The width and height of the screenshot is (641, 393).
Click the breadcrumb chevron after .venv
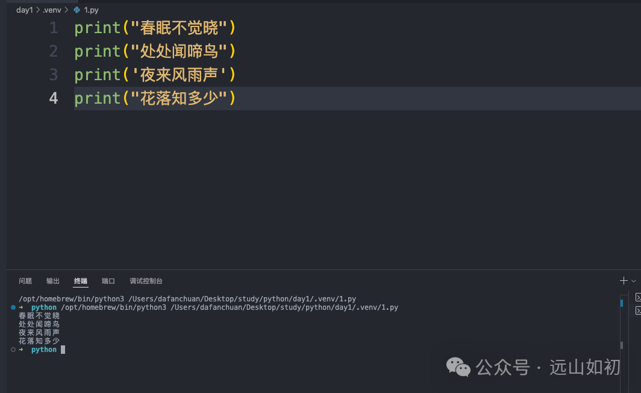point(66,10)
